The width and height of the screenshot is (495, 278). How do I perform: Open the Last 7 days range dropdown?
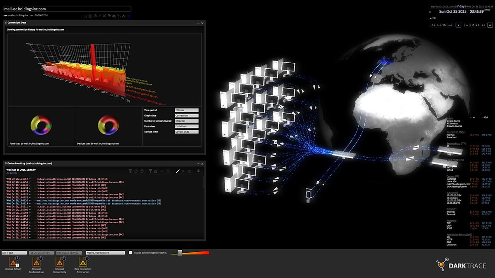[14, 252]
